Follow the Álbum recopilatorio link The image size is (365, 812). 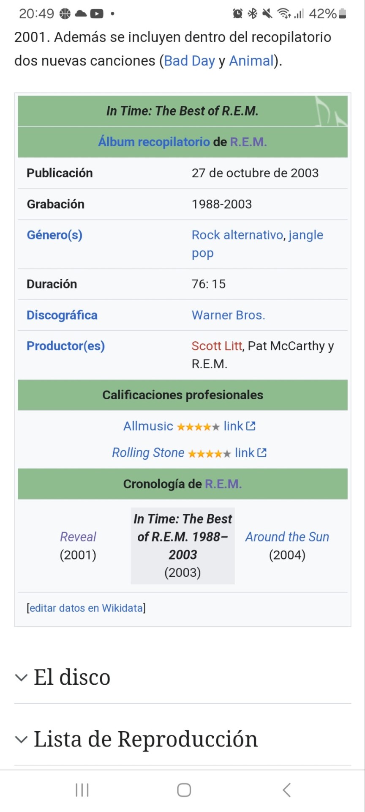point(154,142)
